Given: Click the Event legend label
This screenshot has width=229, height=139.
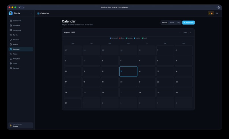Looking at the screenshot, I should point(145,38).
